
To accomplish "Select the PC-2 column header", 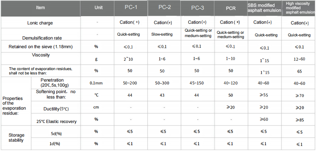I will pos(164,8).
